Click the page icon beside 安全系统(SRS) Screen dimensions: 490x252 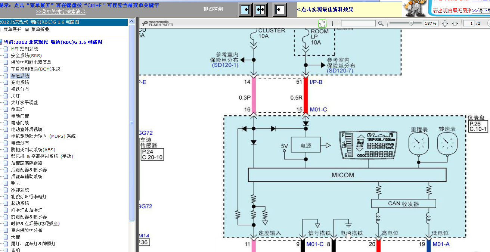[6, 56]
